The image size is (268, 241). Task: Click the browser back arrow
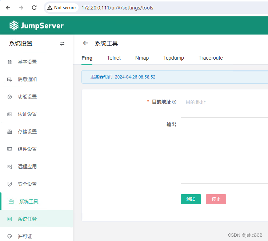click(x=8, y=8)
